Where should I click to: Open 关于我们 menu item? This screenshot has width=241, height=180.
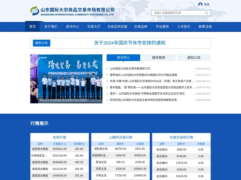click(x=51, y=26)
